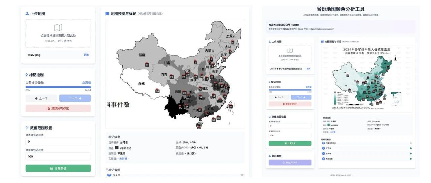Click 清除所有标记 in the right window
Image resolution: width=431 pixels, height=183 pixels.
pos(290,104)
